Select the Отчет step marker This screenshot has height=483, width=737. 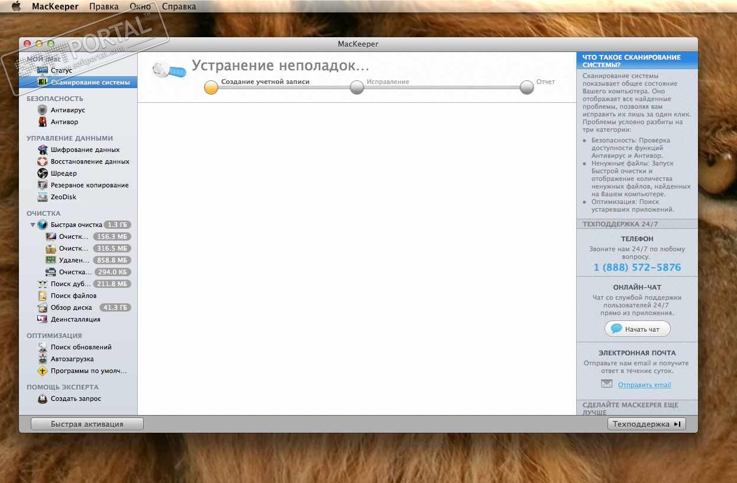point(527,87)
